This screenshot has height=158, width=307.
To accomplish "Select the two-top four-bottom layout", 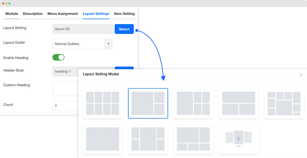I will click(103, 139).
